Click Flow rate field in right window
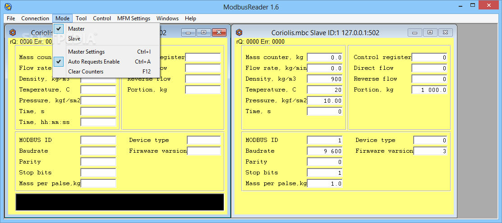 pyautogui.click(x=325, y=68)
